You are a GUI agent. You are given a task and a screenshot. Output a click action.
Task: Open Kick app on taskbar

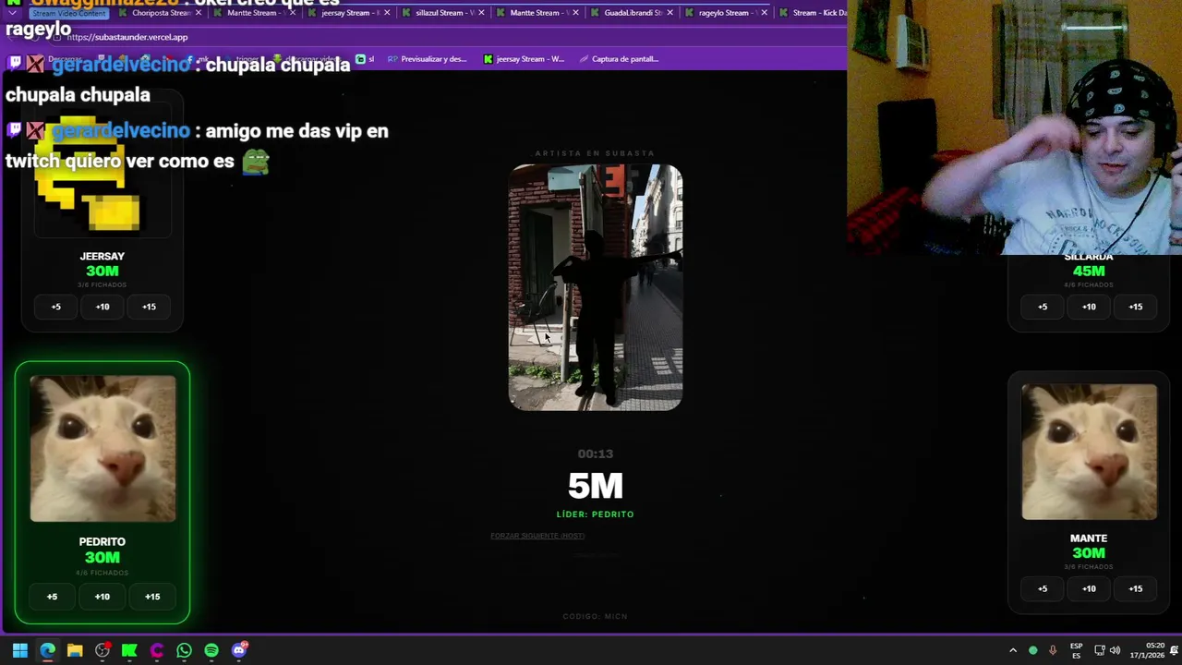tap(129, 650)
